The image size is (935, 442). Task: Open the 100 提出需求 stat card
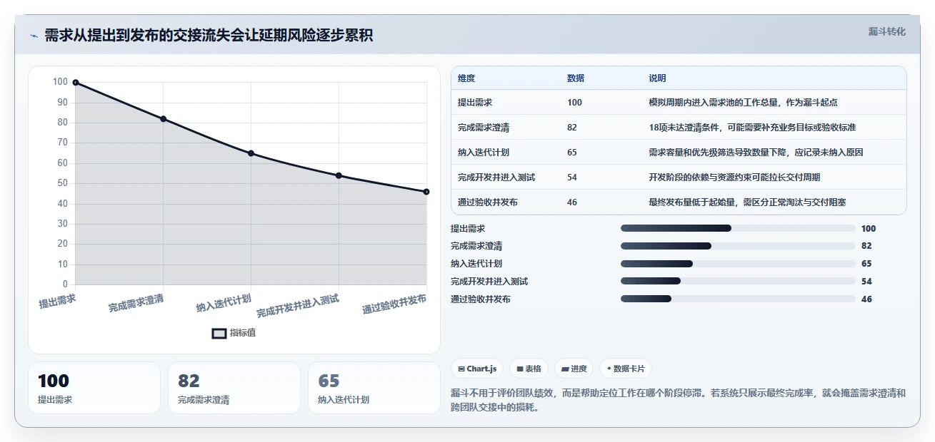coord(94,388)
